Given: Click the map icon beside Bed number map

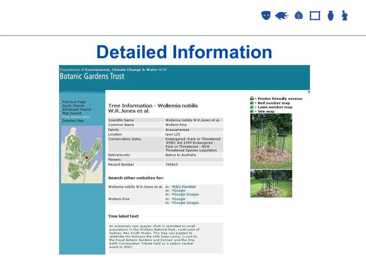Looking at the screenshot, I should tap(252, 103).
